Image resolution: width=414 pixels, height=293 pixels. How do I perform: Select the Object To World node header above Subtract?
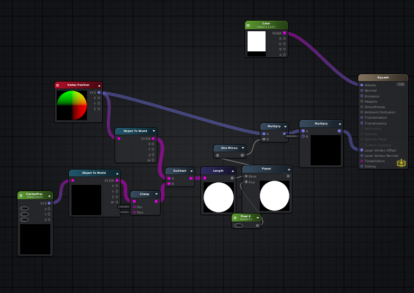(135, 131)
